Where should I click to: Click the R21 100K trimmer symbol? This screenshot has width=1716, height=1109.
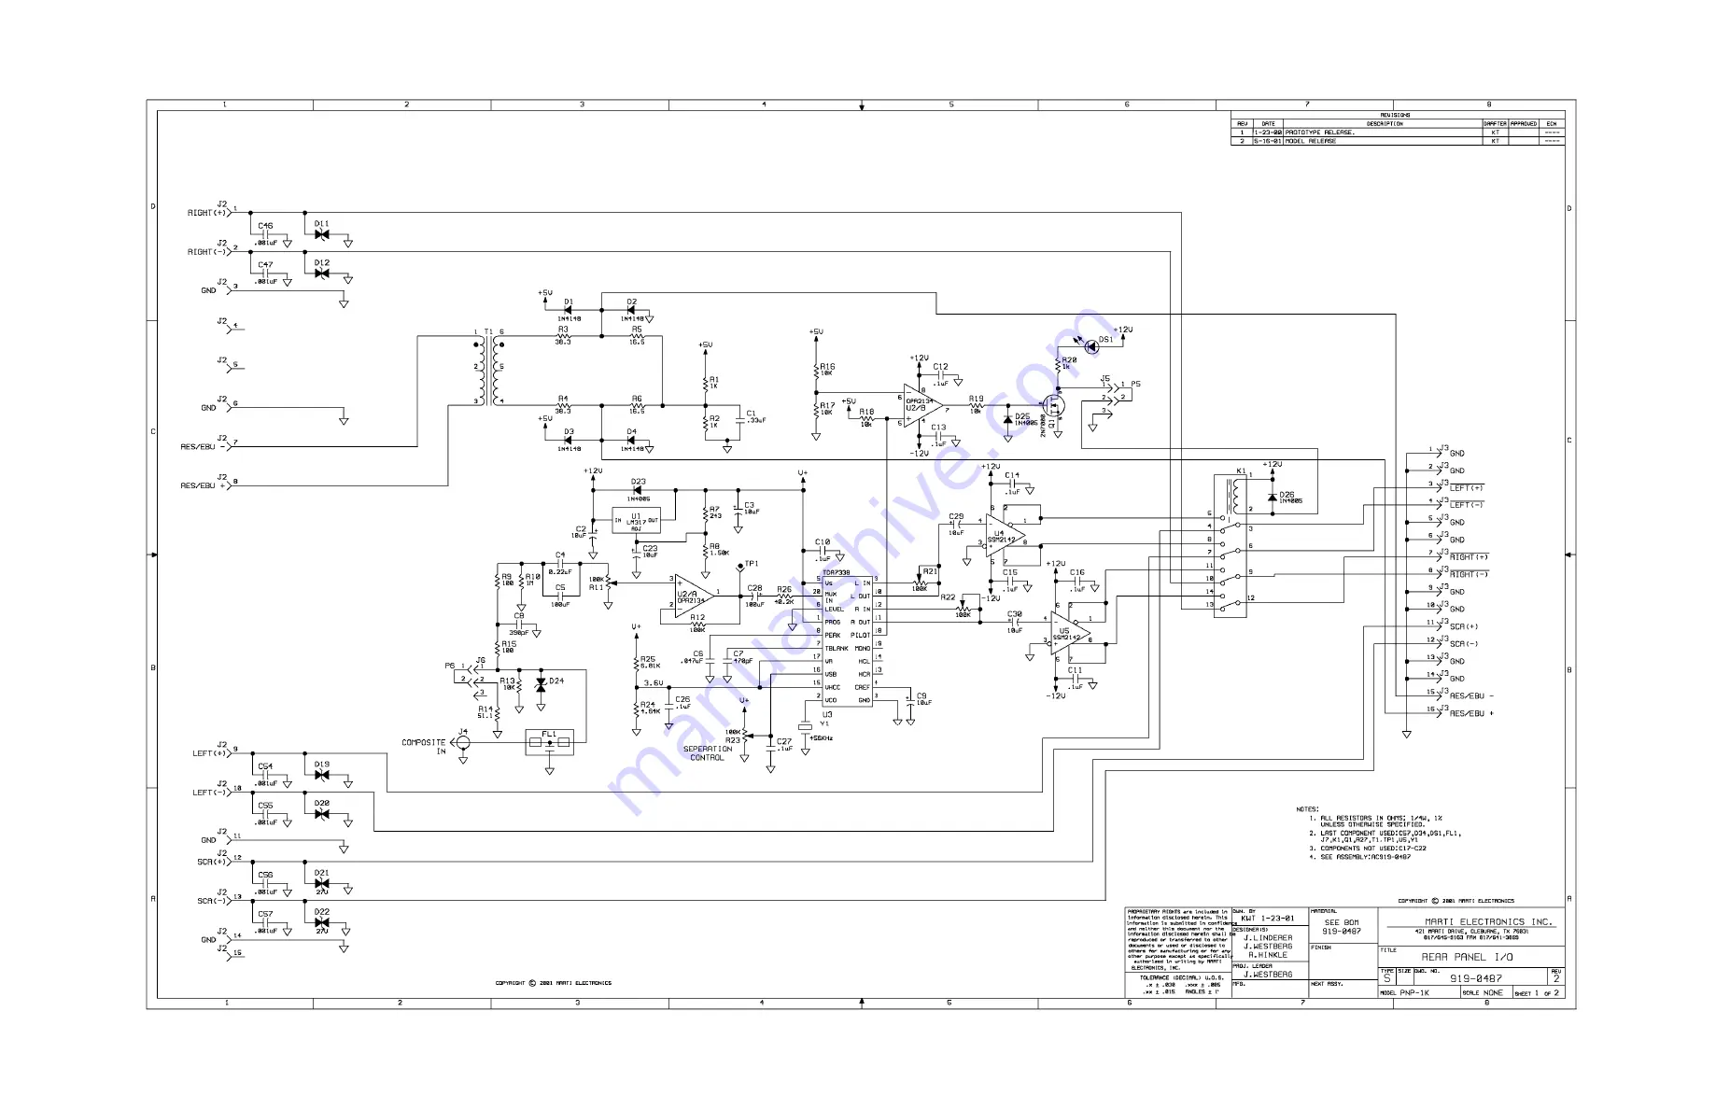click(919, 580)
